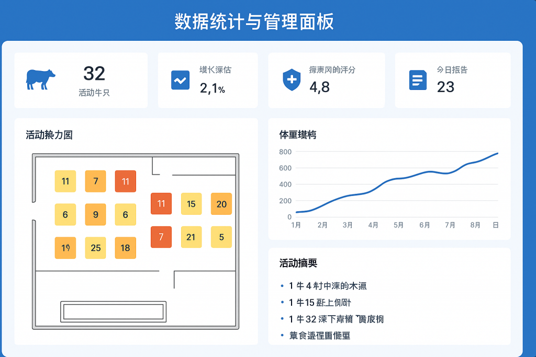The image size is (536, 357).
Task: Open the 今日报告 card showing 23
Action: pos(452,80)
